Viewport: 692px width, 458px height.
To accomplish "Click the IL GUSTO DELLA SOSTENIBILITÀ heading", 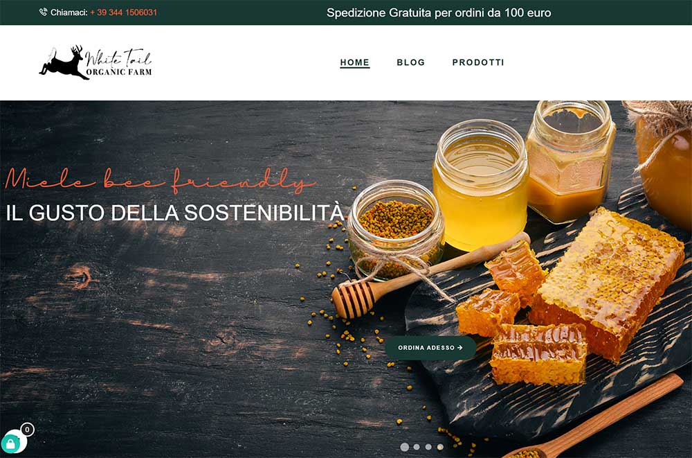I will click(175, 213).
